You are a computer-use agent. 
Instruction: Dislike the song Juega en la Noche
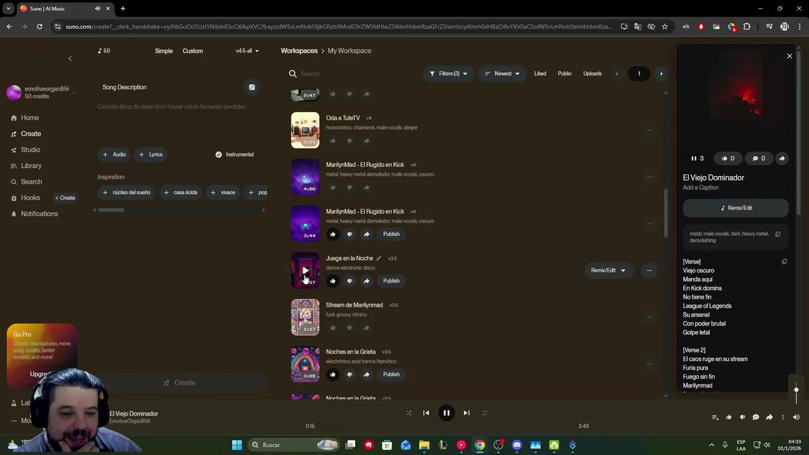(x=350, y=281)
